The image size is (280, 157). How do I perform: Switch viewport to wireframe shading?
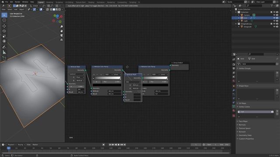pos(51,10)
